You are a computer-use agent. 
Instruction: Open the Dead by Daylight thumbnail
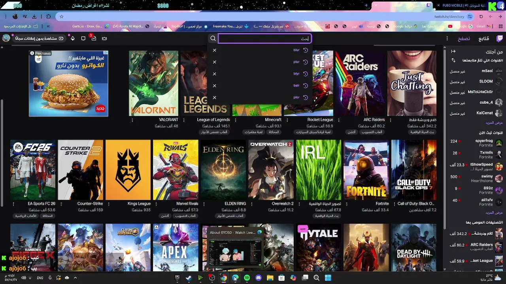(414, 247)
